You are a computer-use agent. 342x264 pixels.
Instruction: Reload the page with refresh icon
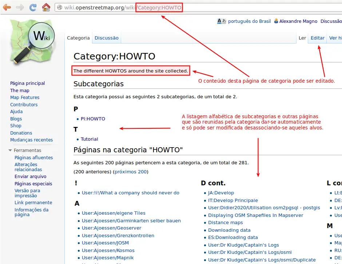tap(33, 7)
